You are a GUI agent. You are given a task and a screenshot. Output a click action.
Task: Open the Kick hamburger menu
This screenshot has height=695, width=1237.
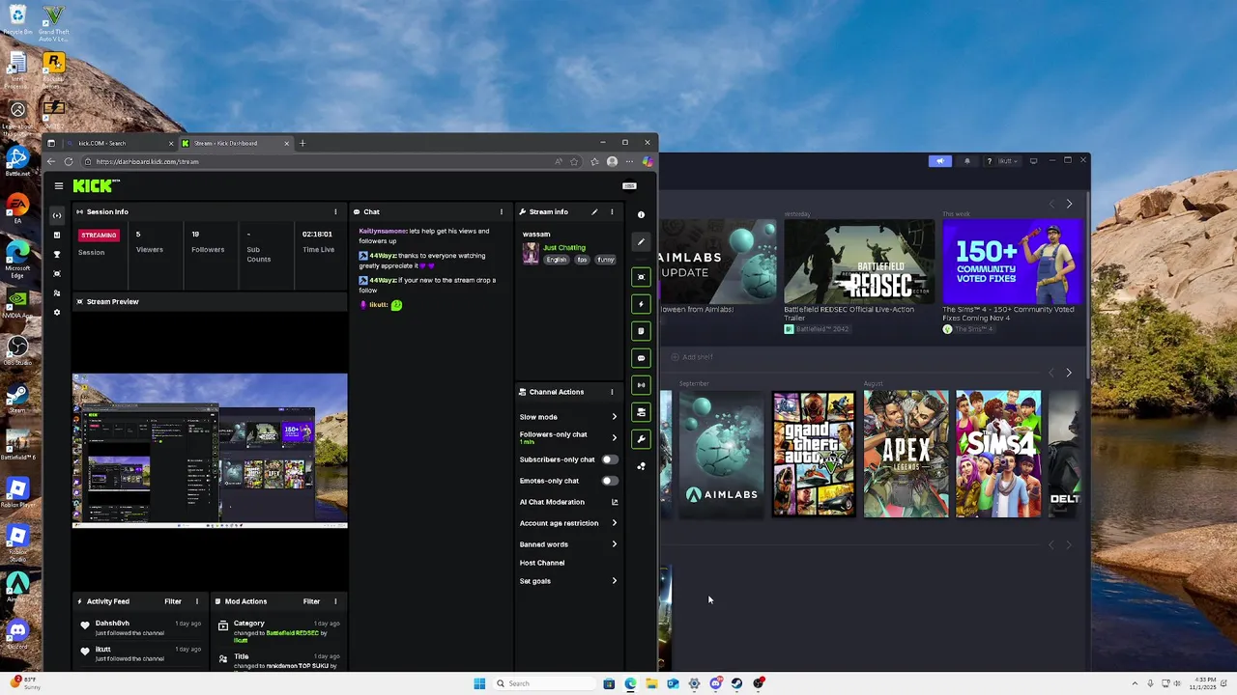click(59, 186)
